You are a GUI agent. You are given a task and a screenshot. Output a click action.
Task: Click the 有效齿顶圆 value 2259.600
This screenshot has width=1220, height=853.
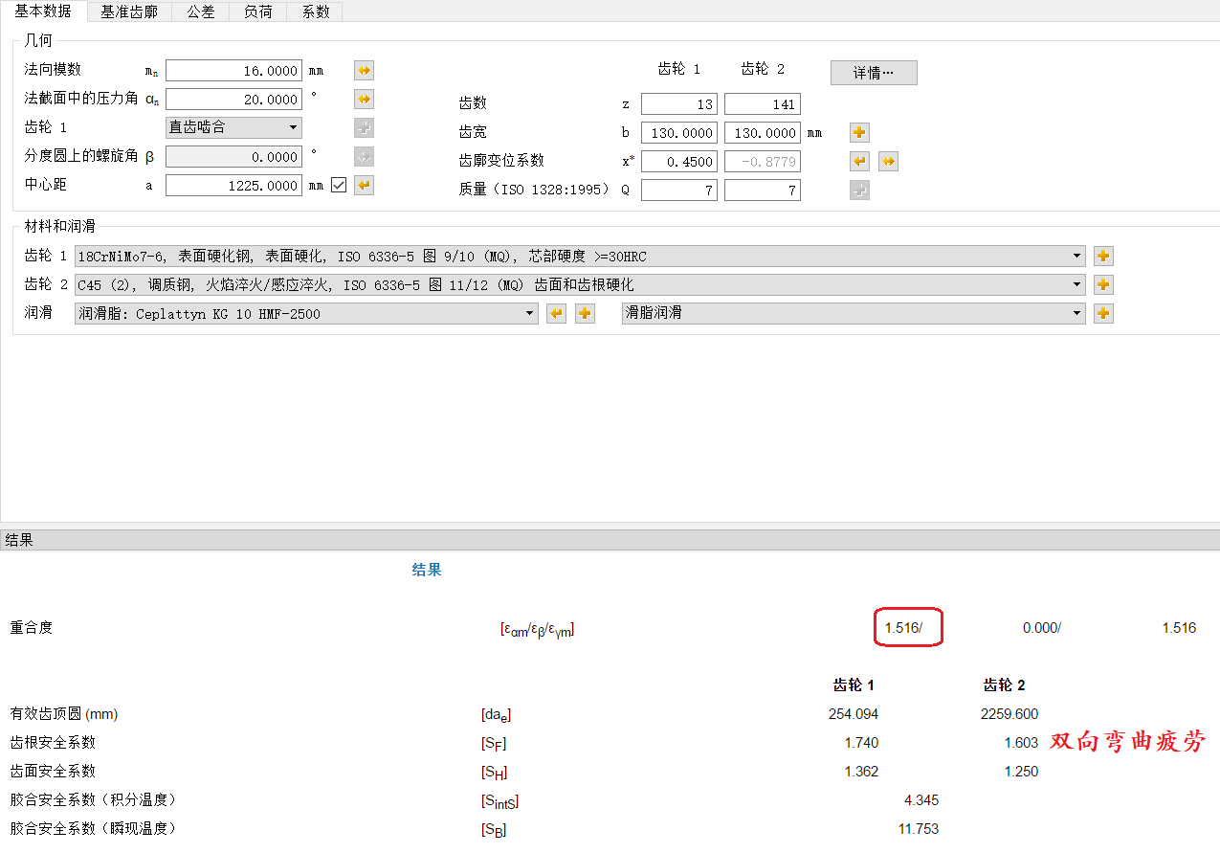click(x=1009, y=714)
